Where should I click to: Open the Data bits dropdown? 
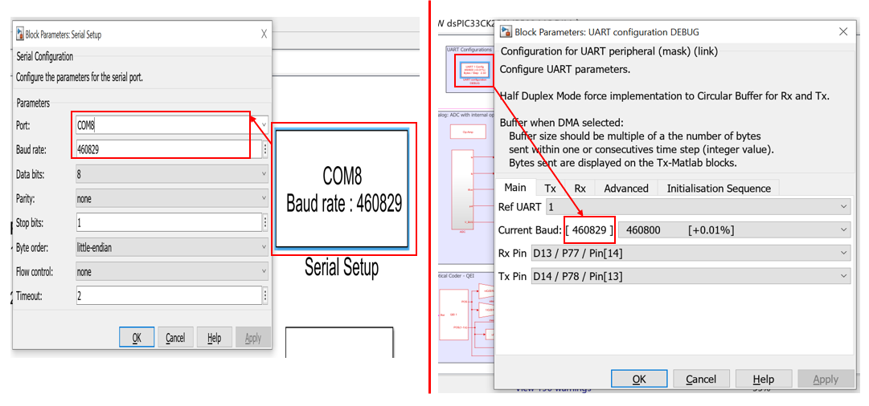coord(172,173)
